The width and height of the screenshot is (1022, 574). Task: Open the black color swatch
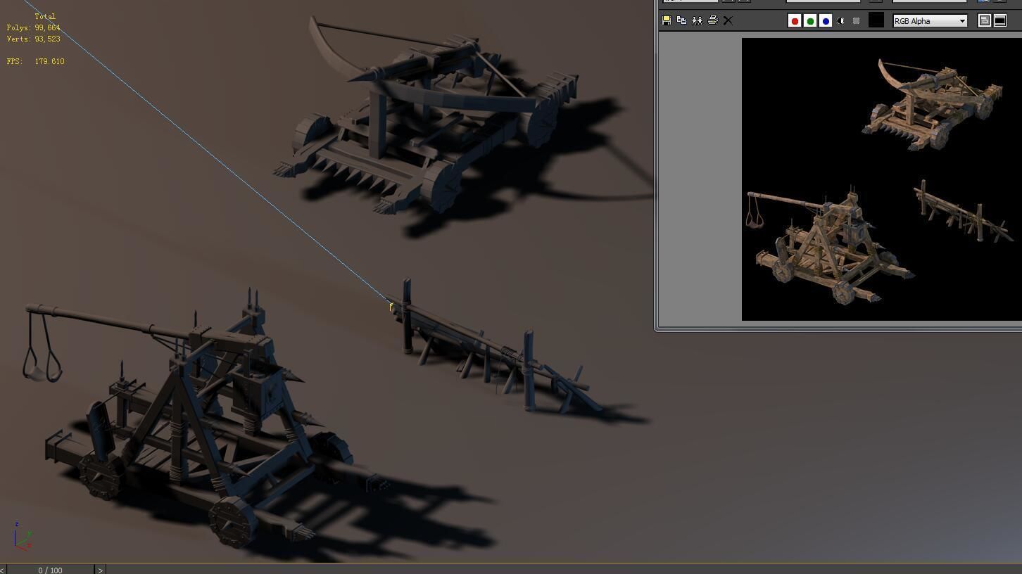(x=876, y=20)
